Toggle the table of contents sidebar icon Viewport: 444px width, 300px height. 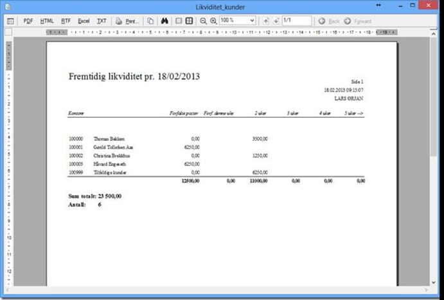10,21
